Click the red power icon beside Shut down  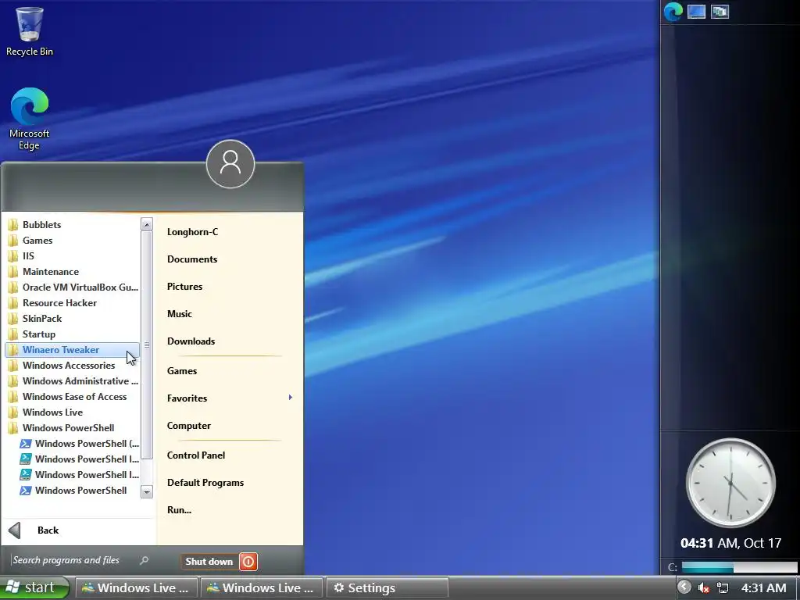tap(248, 562)
